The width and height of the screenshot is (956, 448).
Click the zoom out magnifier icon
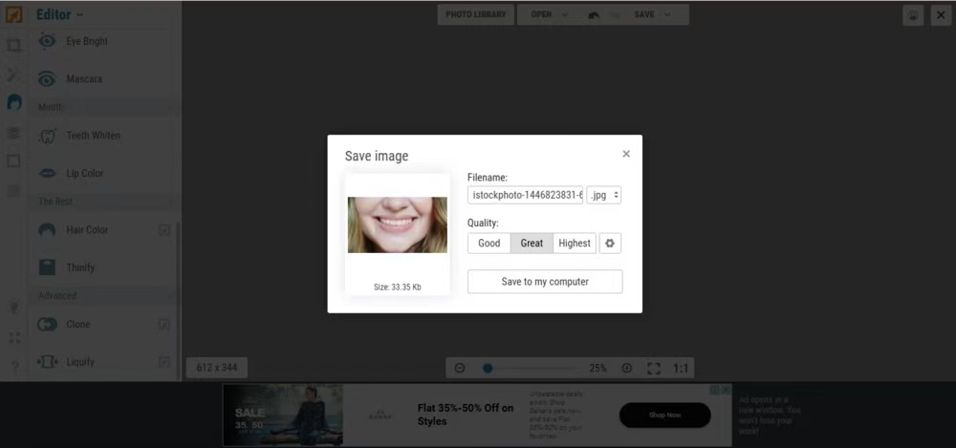[x=460, y=368]
